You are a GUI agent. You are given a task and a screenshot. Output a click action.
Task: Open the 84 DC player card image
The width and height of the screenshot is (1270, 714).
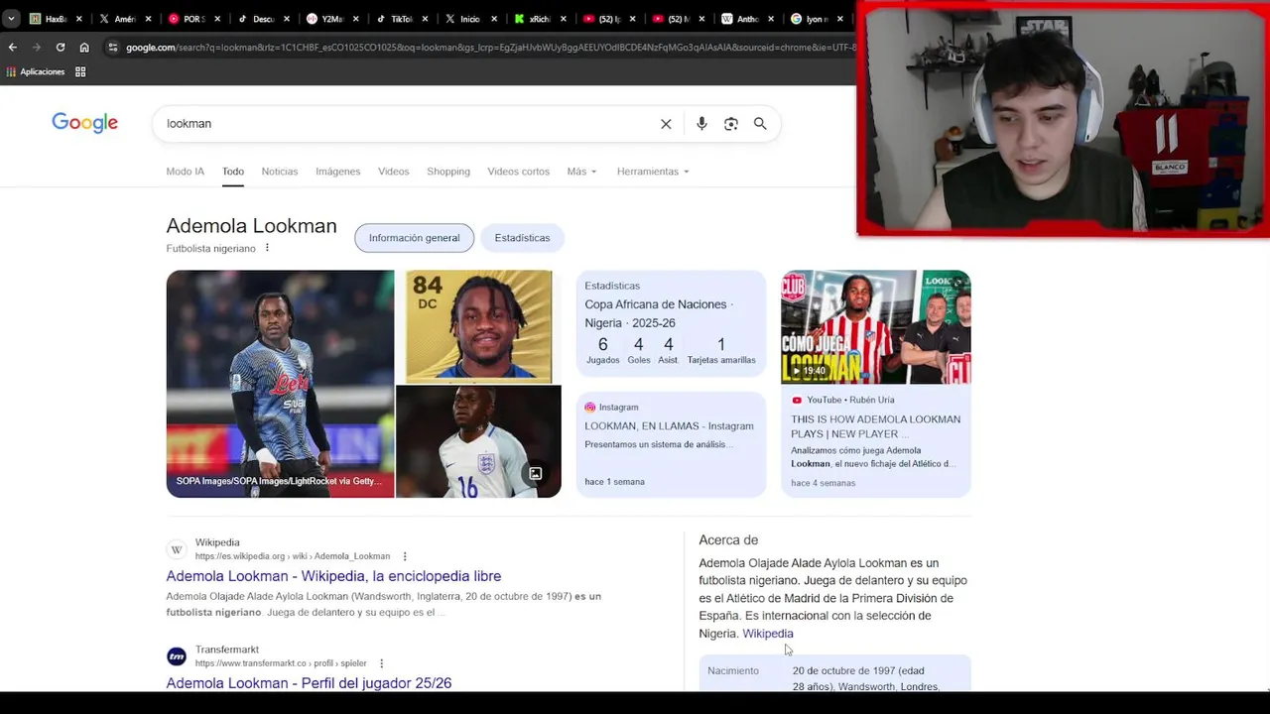pos(478,326)
